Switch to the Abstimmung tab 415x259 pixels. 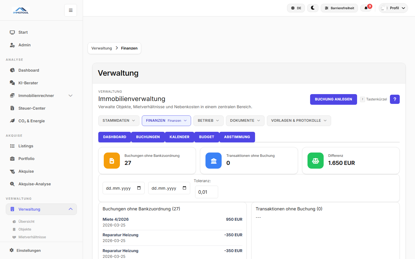tap(237, 137)
